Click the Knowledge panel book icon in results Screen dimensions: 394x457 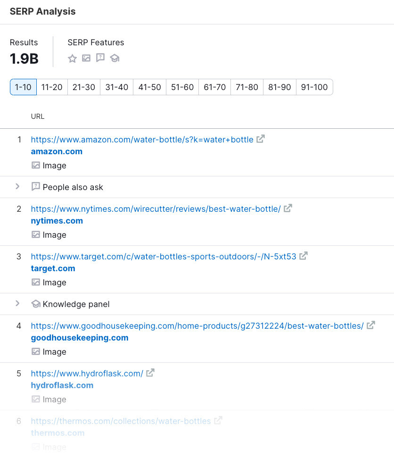click(36, 304)
